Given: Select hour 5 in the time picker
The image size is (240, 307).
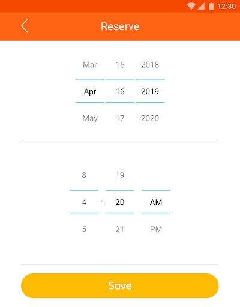Looking at the screenshot, I should (84, 229).
